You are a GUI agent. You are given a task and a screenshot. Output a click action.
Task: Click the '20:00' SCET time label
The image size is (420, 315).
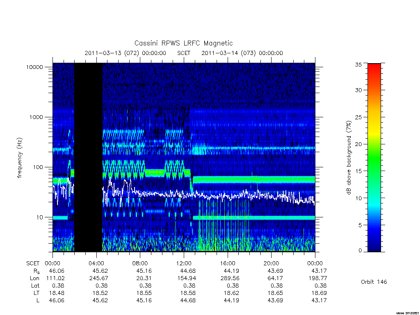pos(272,264)
